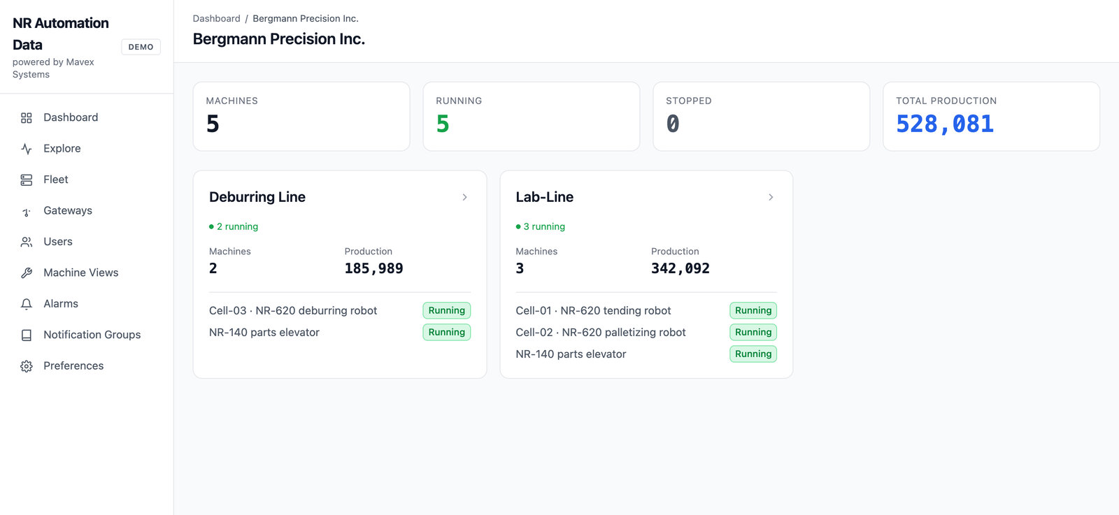Screen dimensions: 1119x515
Task: Click Cell-02 · NR-620 palletizing robot row
Action: (646, 332)
